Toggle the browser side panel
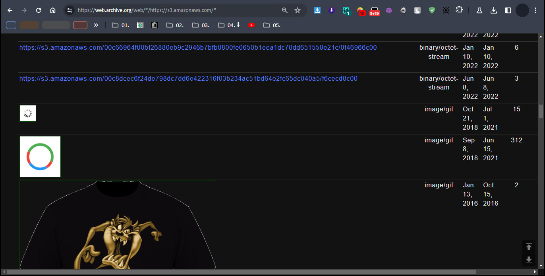 click(508, 10)
